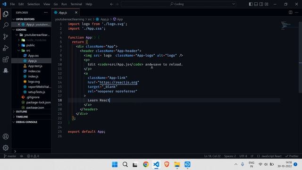Open the Accounts menu icon
Screen dimensions: 302x170
(x=6, y=136)
